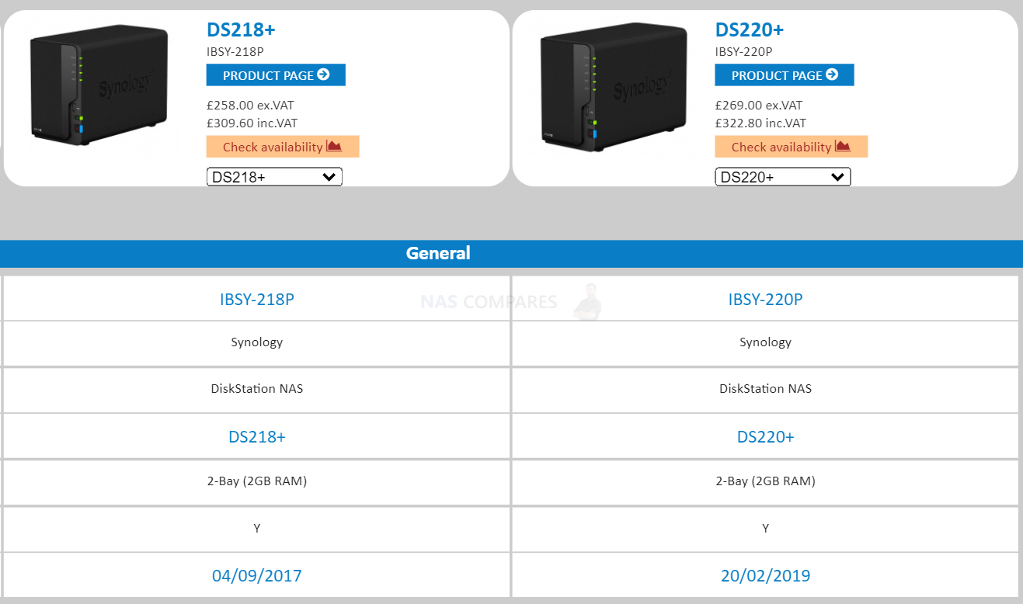
Task: Expand the DS218+ model dropdown
Action: click(x=274, y=177)
